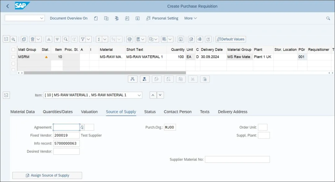The height and width of the screenshot is (182, 335).
Task: Open the Valuation tab
Action: 89,111
